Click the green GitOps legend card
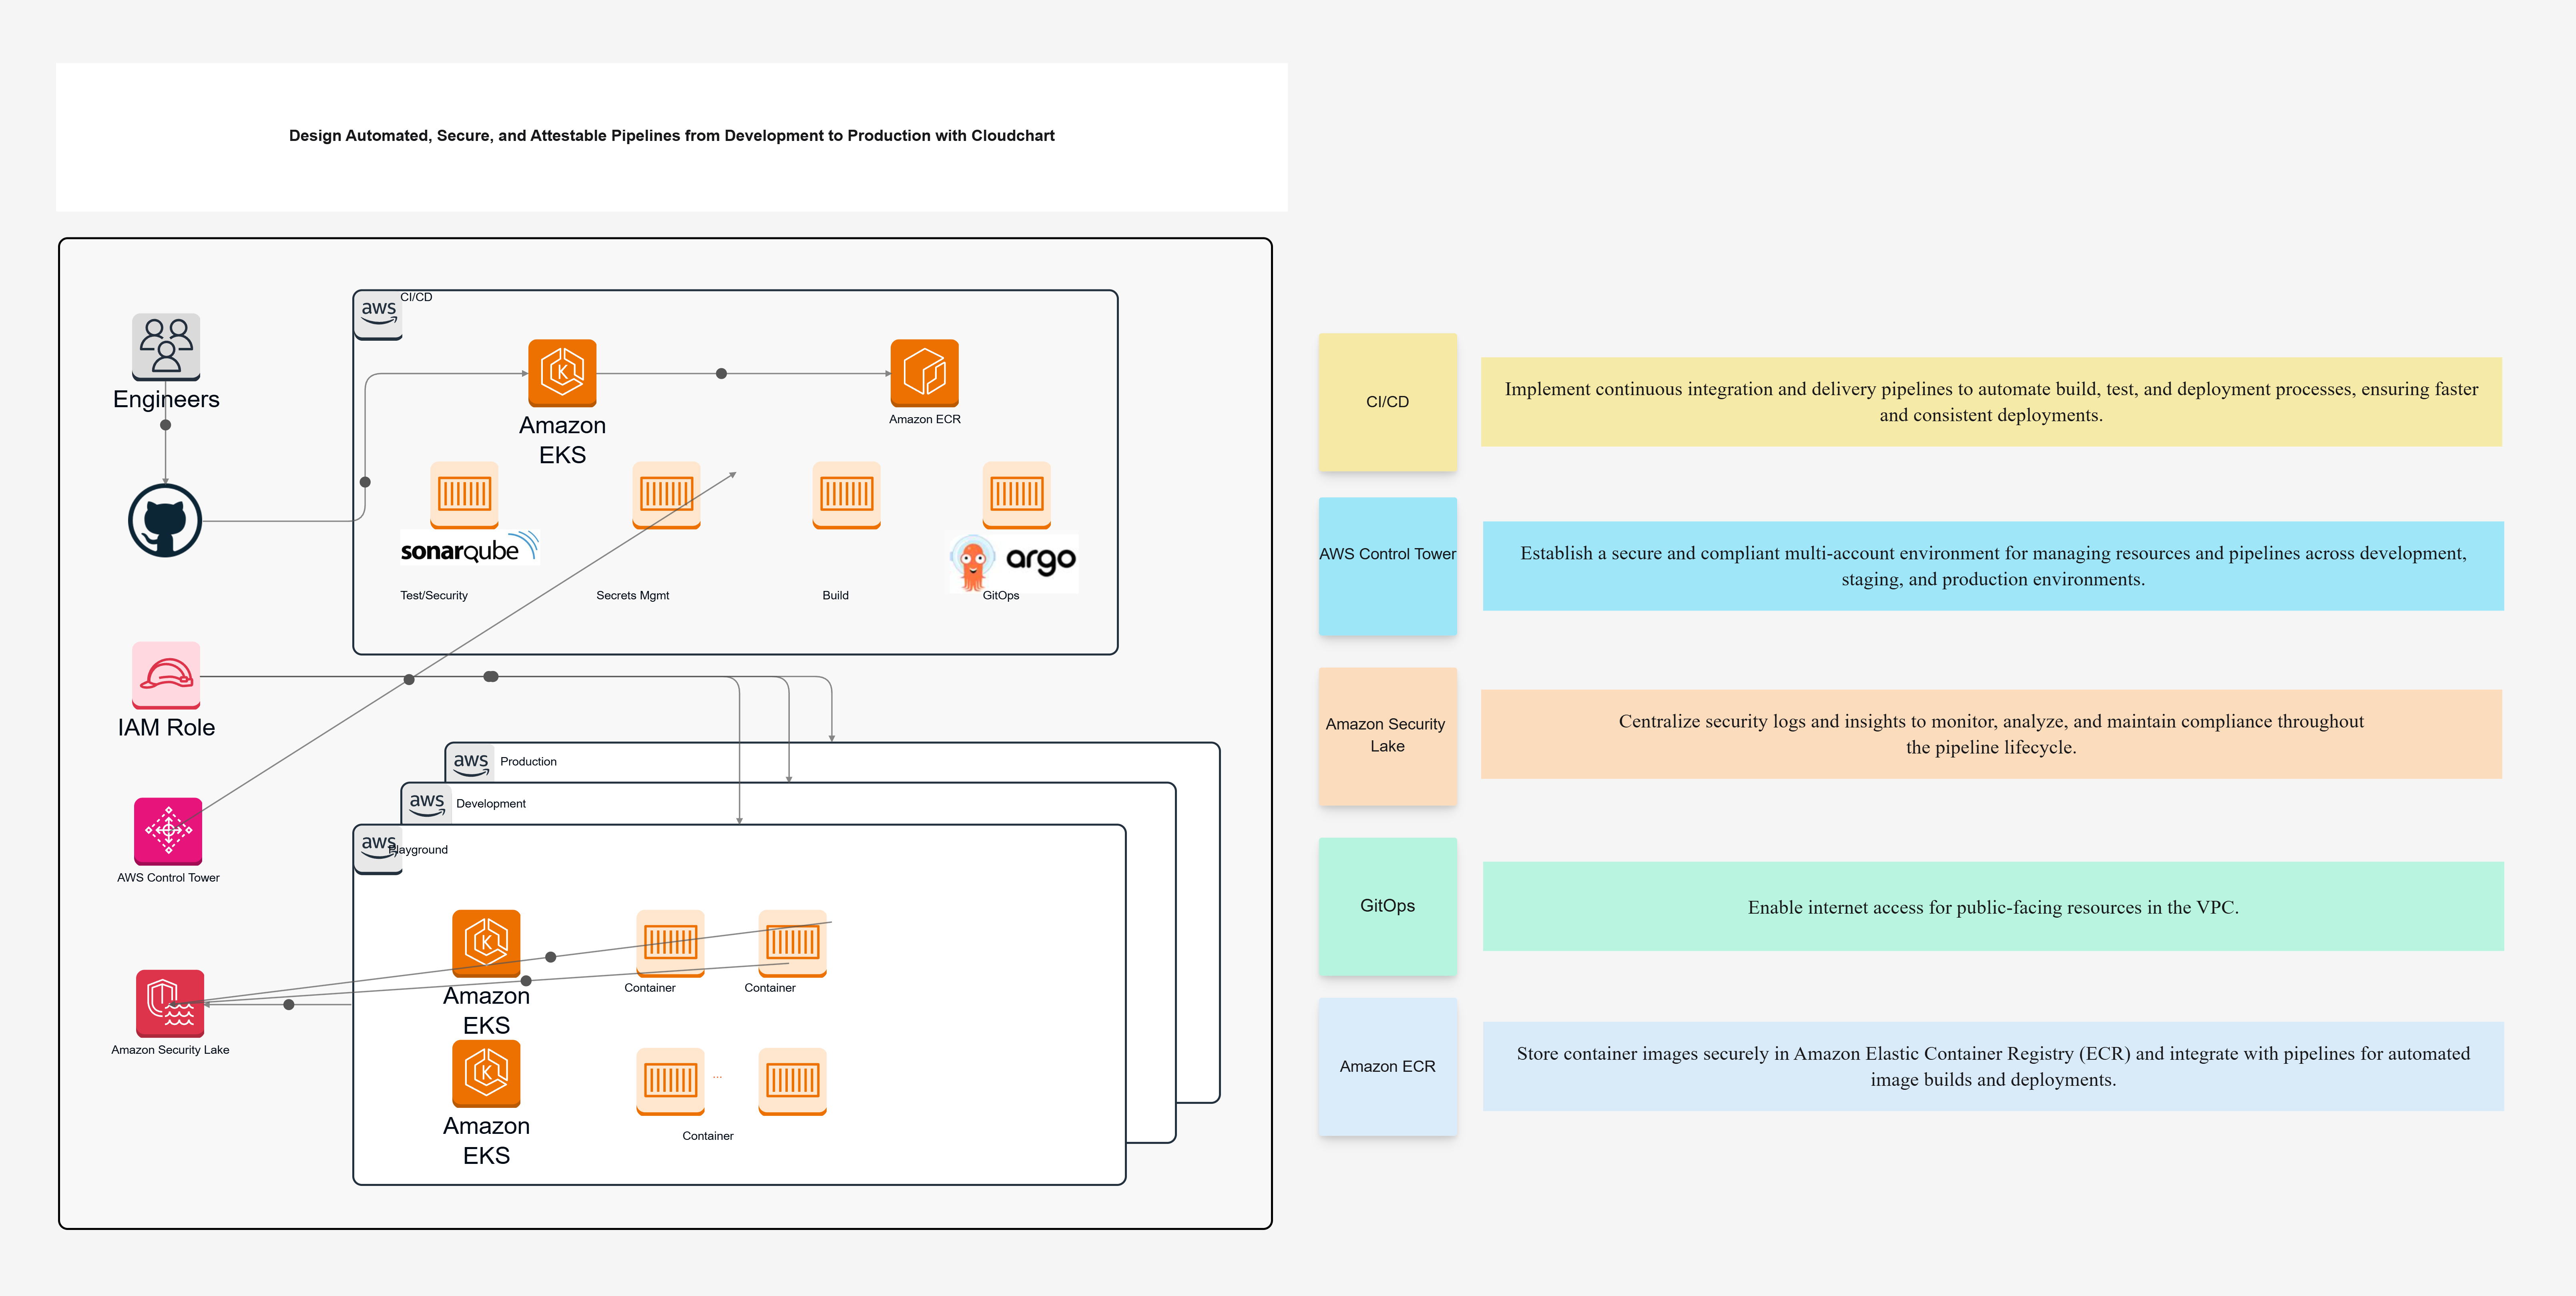 coord(1387,906)
